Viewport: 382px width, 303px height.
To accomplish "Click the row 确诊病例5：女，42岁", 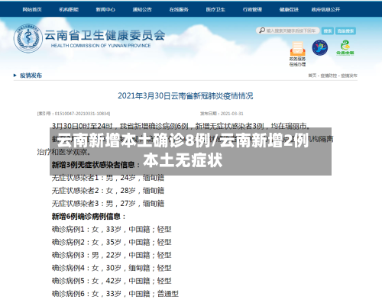I will tap(112, 281).
